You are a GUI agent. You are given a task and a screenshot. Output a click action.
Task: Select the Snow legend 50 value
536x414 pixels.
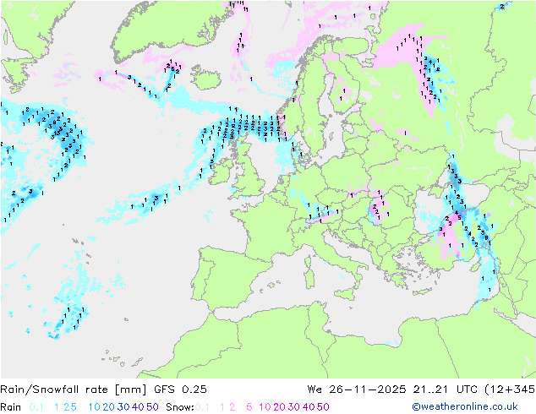point(323,407)
